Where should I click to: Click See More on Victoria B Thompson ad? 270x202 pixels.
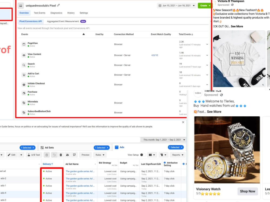(x=237, y=26)
